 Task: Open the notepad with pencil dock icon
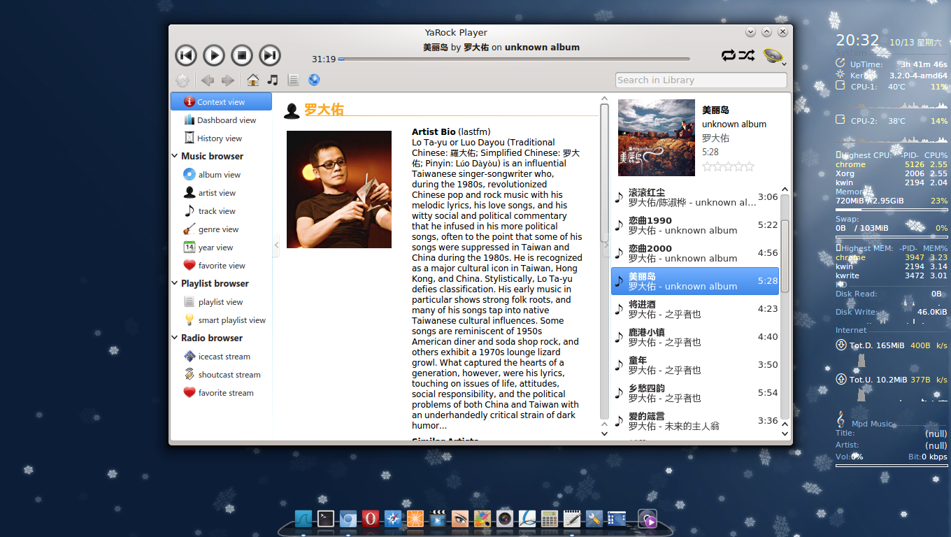pyautogui.click(x=572, y=518)
